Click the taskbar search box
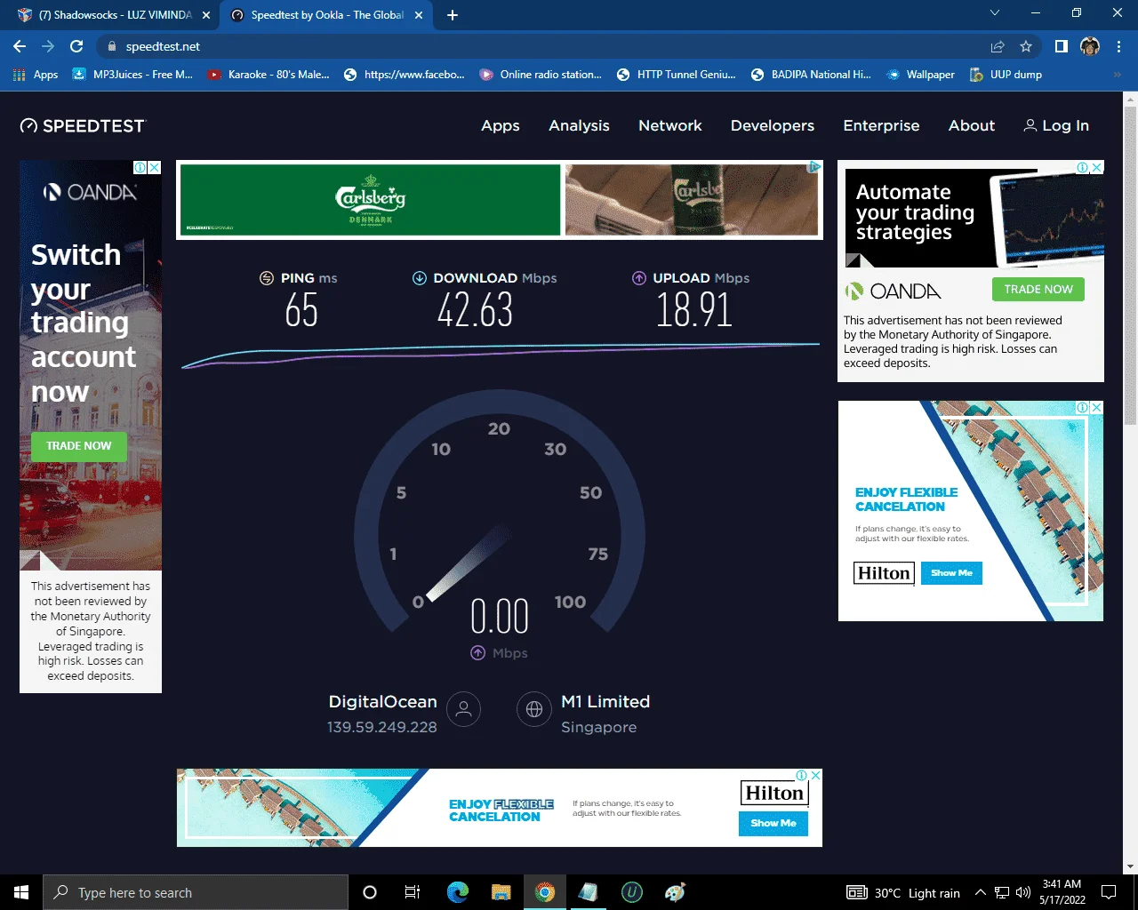This screenshot has height=910, width=1138. 196,892
